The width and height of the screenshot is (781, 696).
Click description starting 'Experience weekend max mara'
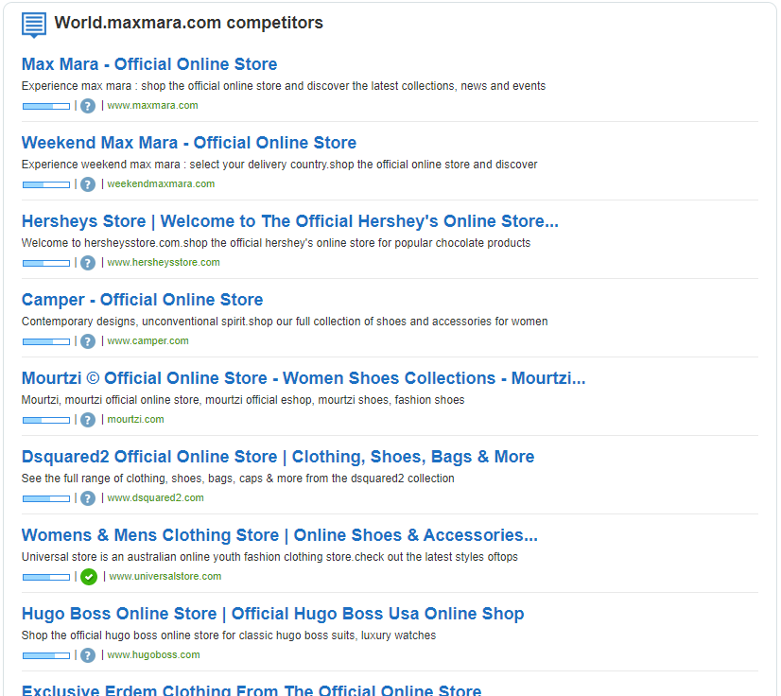[280, 165]
